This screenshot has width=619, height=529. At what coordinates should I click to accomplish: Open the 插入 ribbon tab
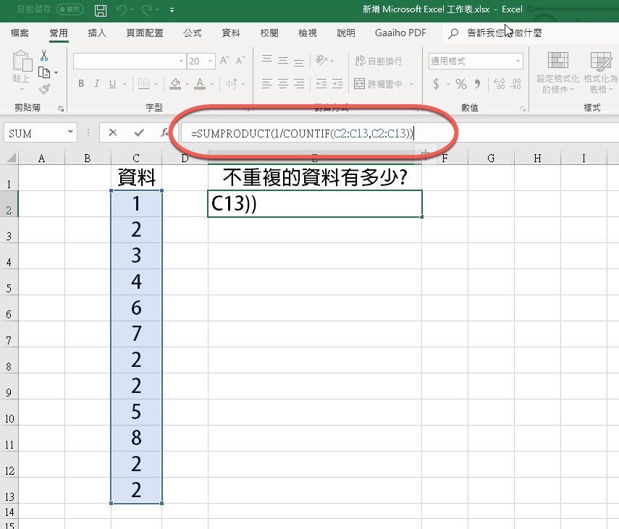click(x=97, y=33)
